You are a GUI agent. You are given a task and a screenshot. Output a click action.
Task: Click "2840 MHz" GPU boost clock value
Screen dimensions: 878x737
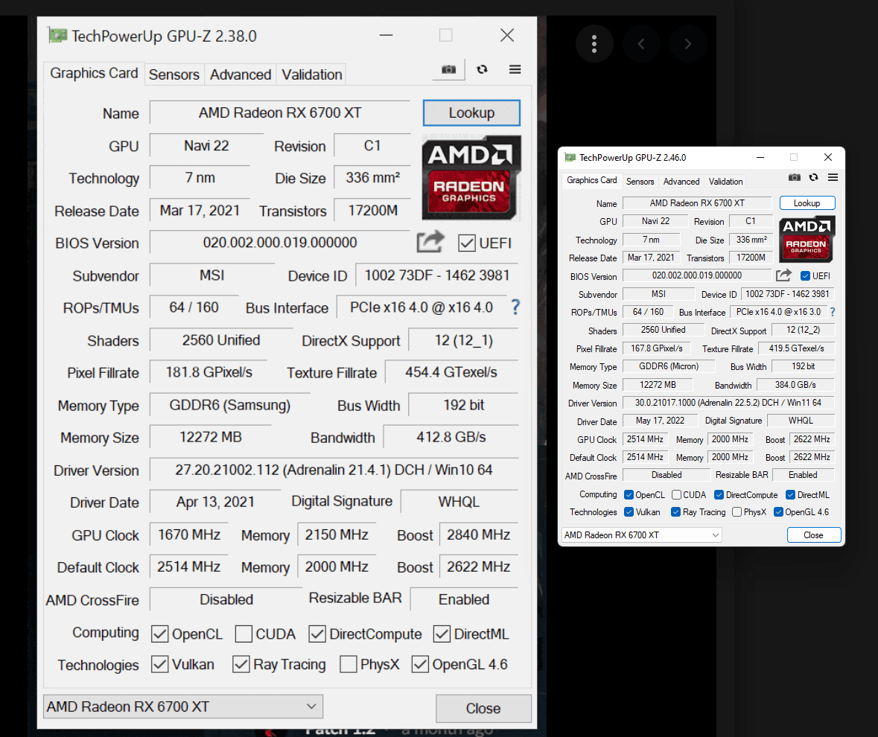[479, 535]
